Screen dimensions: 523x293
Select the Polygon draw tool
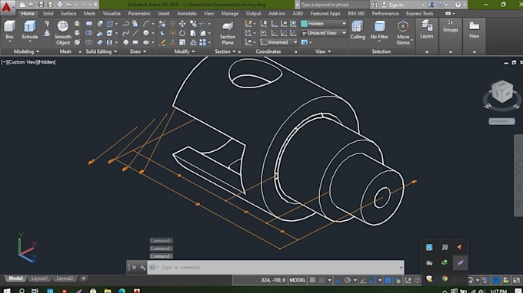[x=125, y=42]
